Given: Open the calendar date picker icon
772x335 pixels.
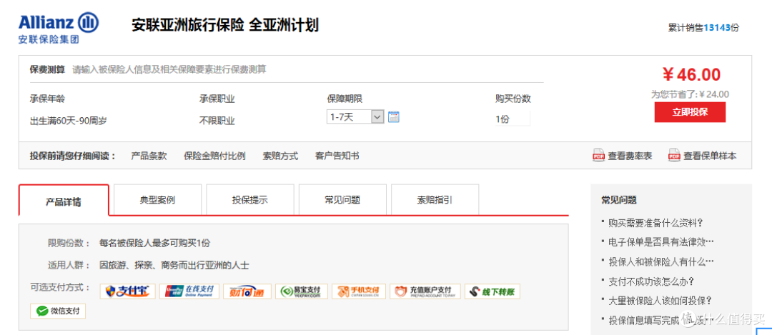Looking at the screenshot, I should (x=393, y=117).
